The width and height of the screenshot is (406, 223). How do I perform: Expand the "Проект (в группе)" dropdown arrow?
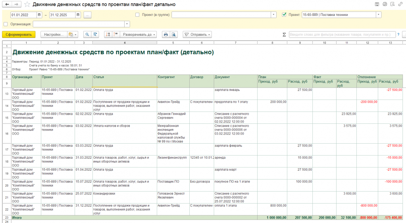pyautogui.click(x=273, y=15)
